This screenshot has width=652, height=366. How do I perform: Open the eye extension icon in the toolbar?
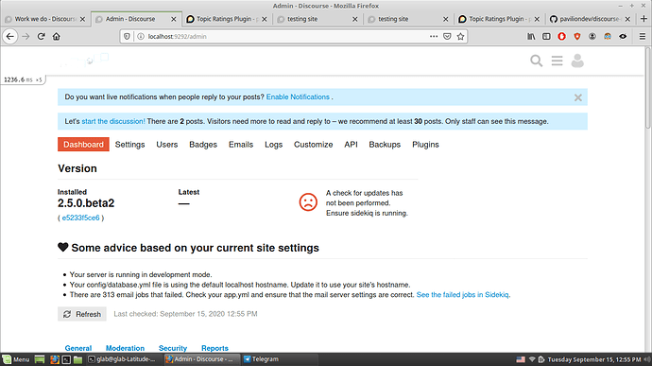[x=623, y=37]
